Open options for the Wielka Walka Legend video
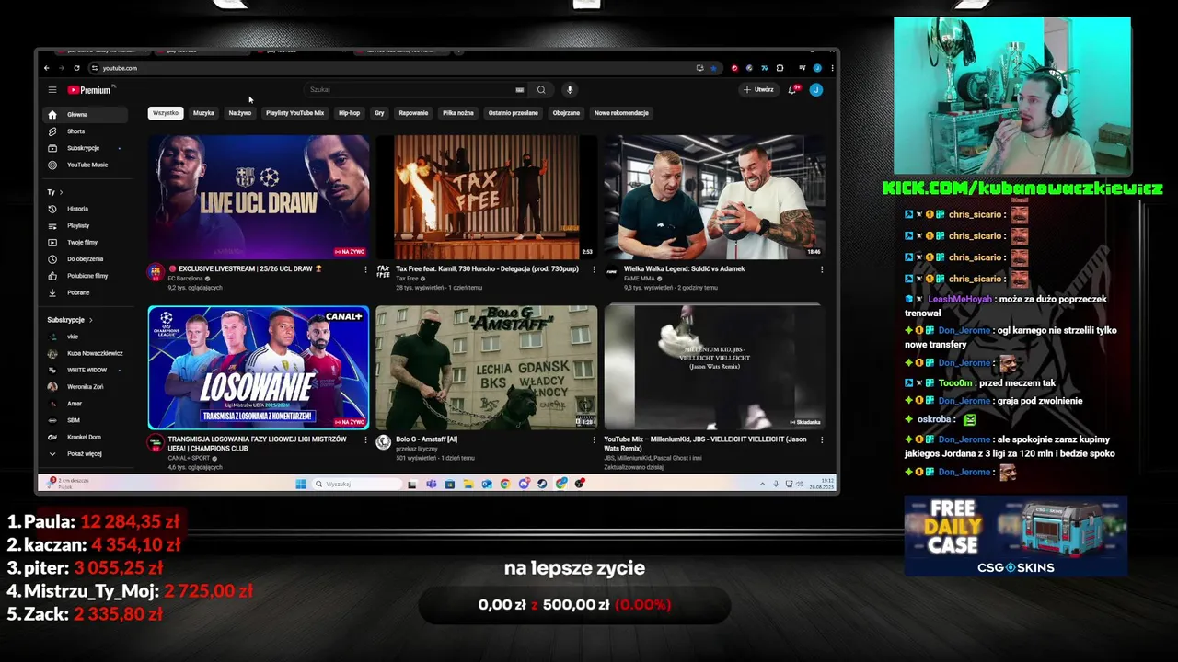The image size is (1178, 662). coord(822,270)
